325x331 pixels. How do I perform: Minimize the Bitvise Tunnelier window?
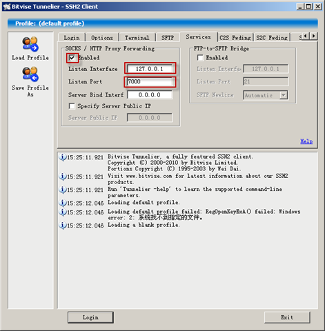(x=299, y=6)
